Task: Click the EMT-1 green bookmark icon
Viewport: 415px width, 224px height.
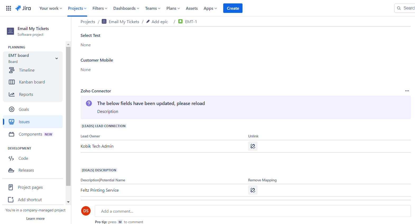Action: 180,21
